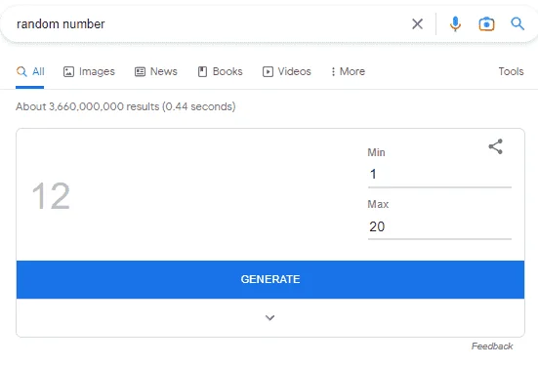Open the Videos results tab
This screenshot has height=366, width=538.
click(287, 71)
